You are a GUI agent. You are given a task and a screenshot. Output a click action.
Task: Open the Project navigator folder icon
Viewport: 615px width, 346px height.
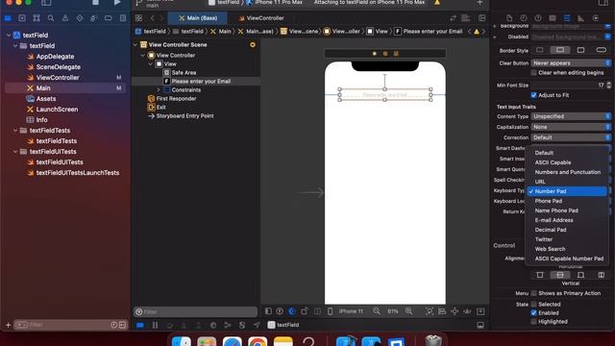click(8, 18)
